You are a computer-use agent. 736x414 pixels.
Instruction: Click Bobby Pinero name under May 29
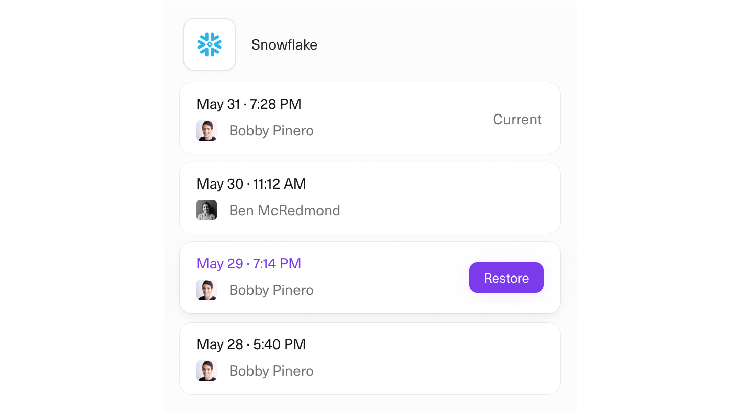click(x=271, y=290)
